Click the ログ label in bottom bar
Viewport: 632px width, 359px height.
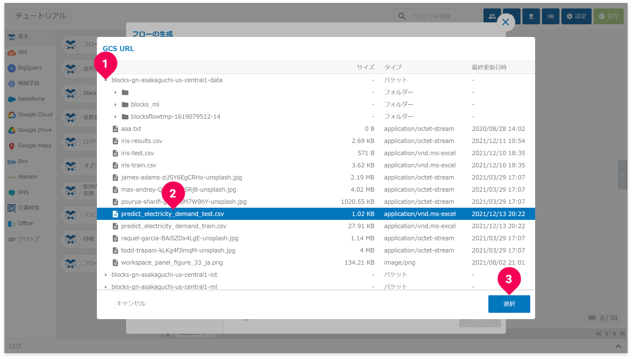coord(15,346)
